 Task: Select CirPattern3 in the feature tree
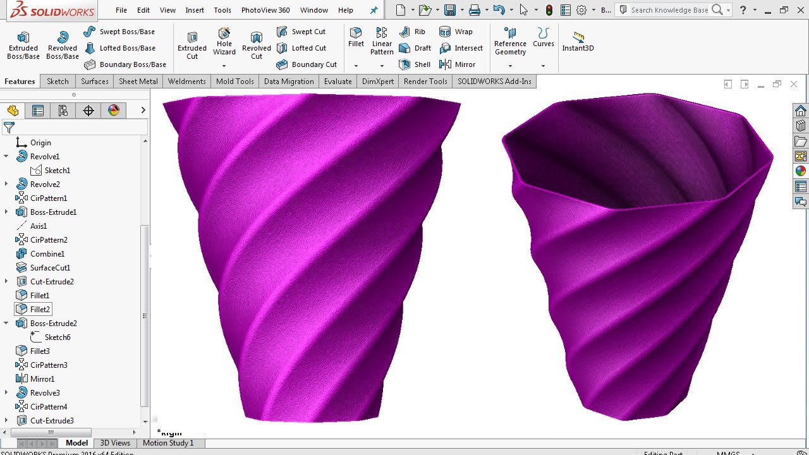41,365
